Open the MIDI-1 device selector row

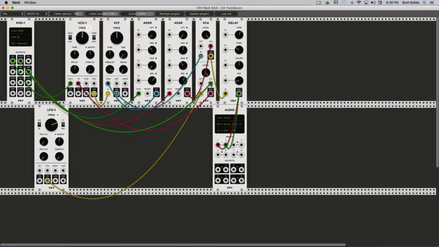(x=20, y=37)
